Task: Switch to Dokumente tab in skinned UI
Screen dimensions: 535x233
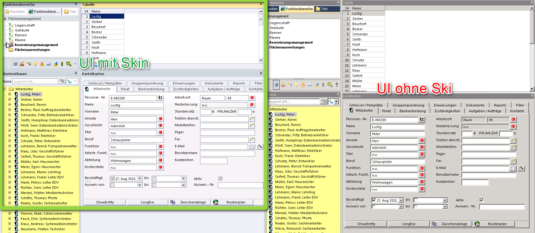Action: tap(214, 83)
